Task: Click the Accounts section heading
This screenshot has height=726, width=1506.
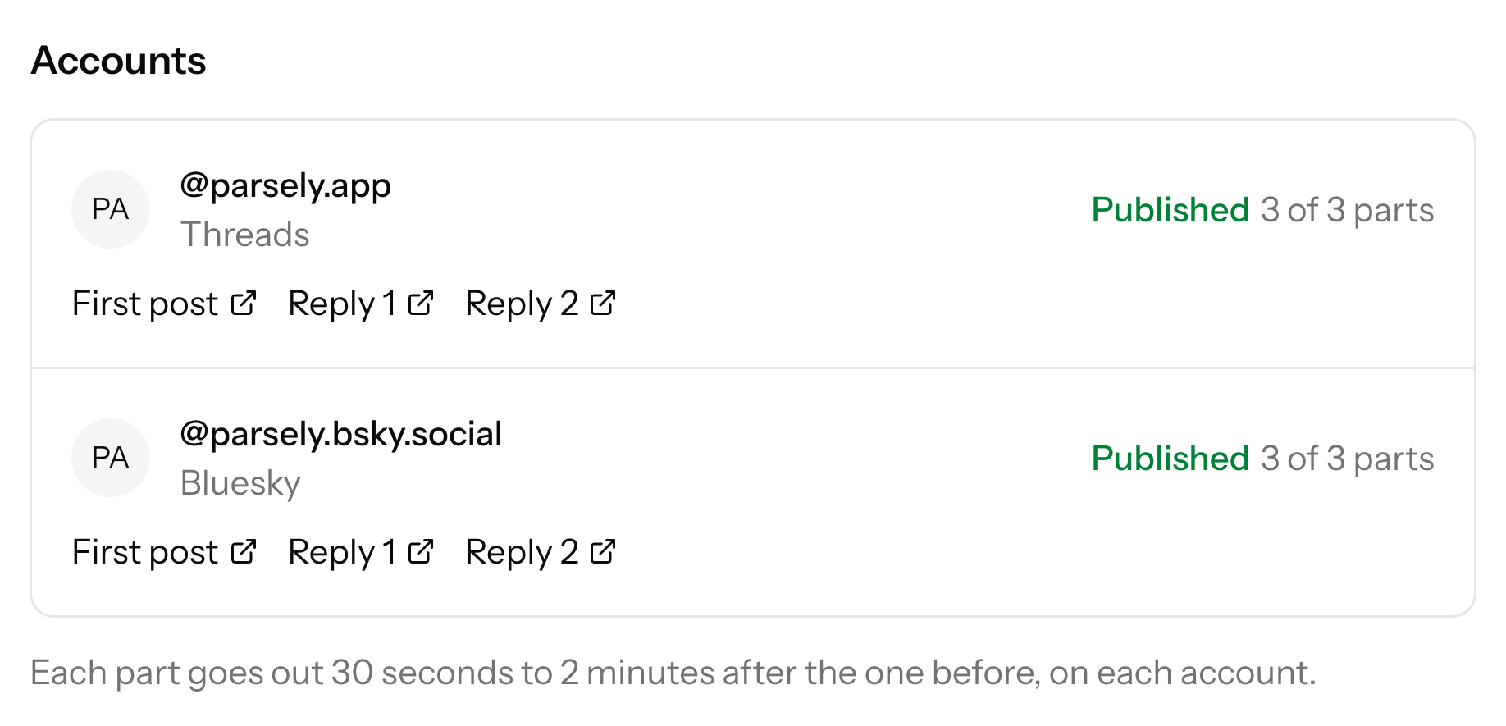Action: point(119,61)
